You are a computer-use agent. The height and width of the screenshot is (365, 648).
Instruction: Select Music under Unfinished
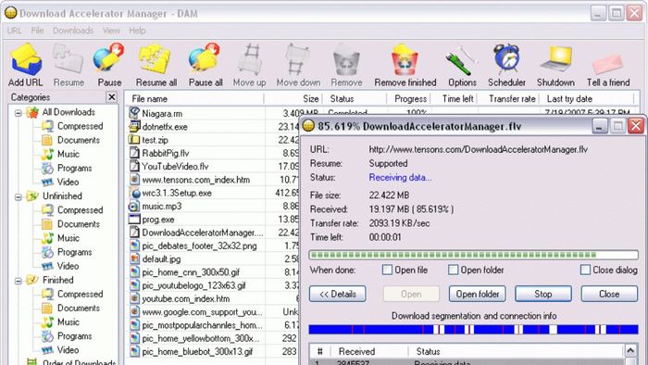tap(69, 238)
